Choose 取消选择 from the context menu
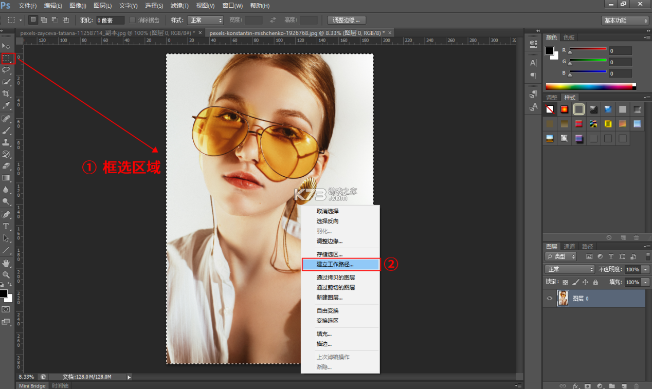652x389 pixels. (x=328, y=211)
